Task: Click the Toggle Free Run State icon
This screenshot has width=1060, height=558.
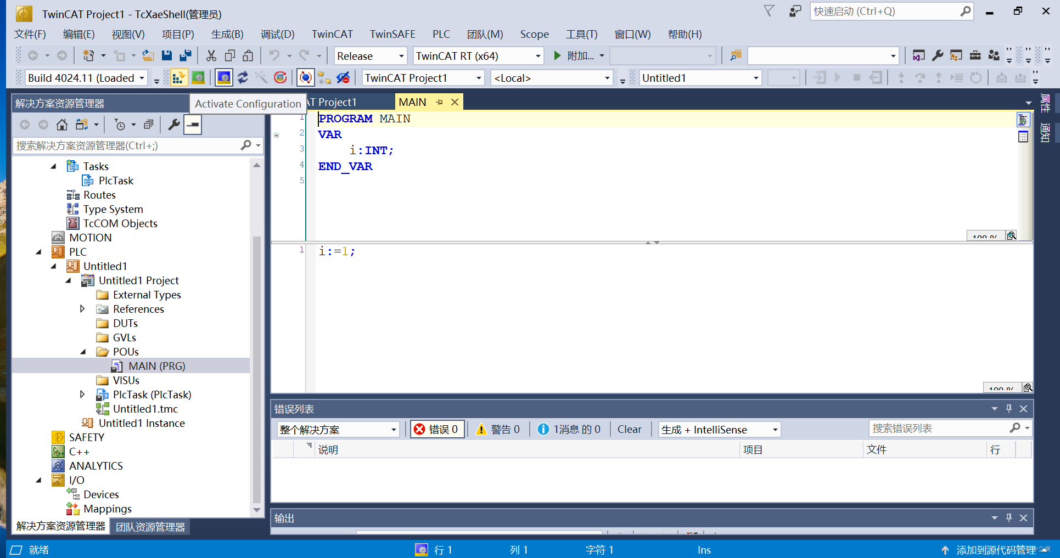Action: click(281, 78)
